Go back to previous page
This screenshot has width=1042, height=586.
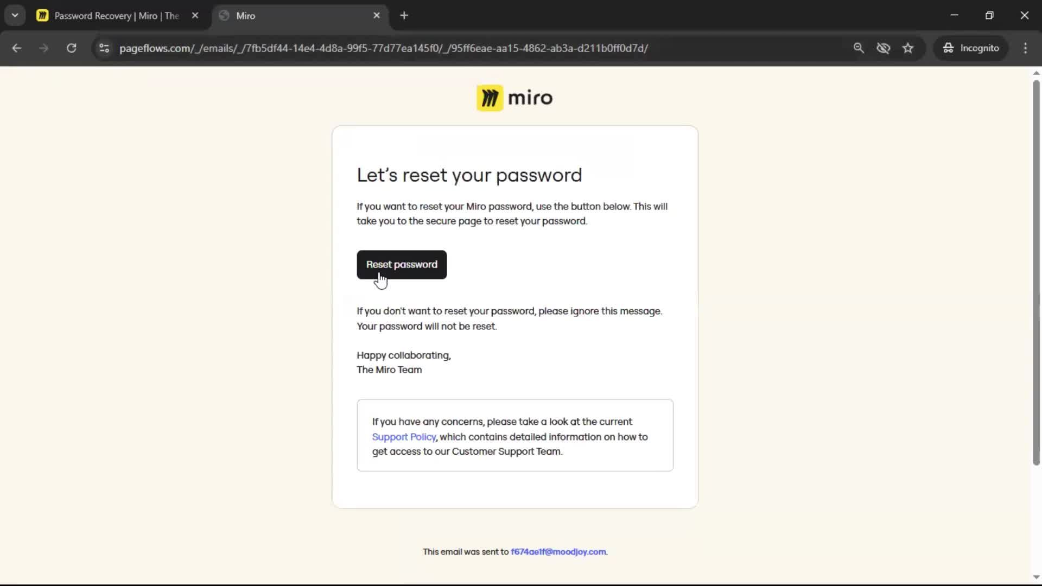[17, 48]
